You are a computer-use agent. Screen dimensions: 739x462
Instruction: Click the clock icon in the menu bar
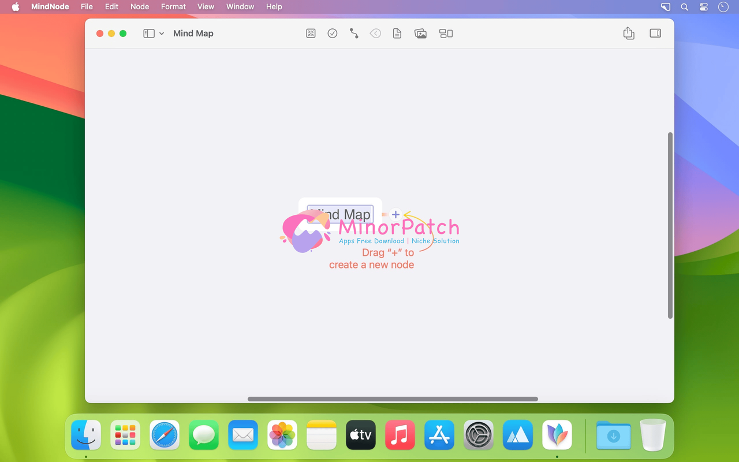click(x=723, y=7)
